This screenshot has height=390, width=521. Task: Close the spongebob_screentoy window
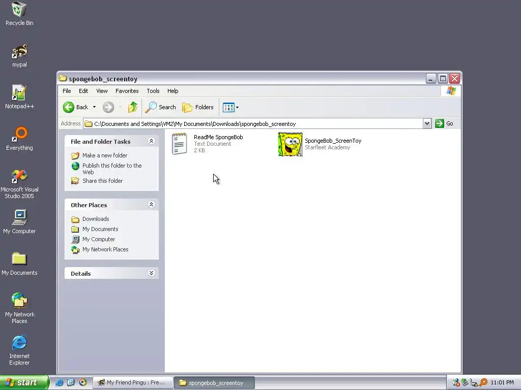(454, 79)
